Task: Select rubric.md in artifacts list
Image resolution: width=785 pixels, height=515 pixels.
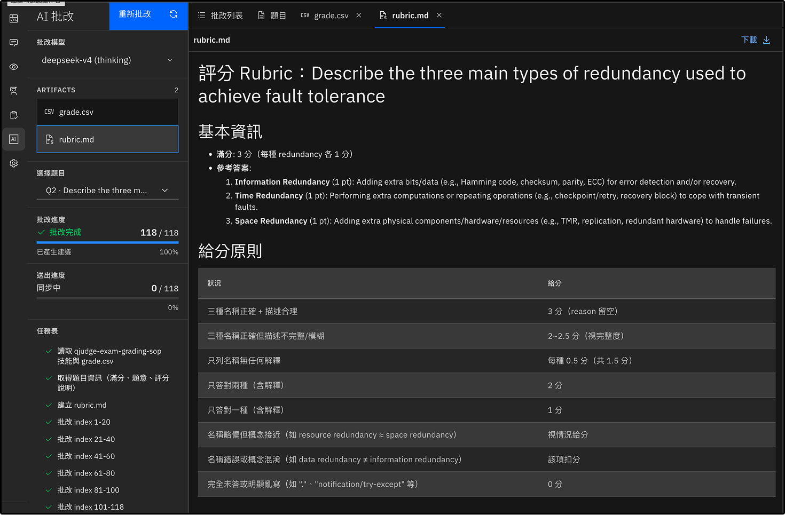Action: tap(107, 139)
